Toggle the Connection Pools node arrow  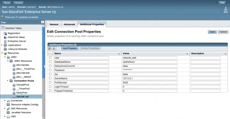tap(8, 81)
